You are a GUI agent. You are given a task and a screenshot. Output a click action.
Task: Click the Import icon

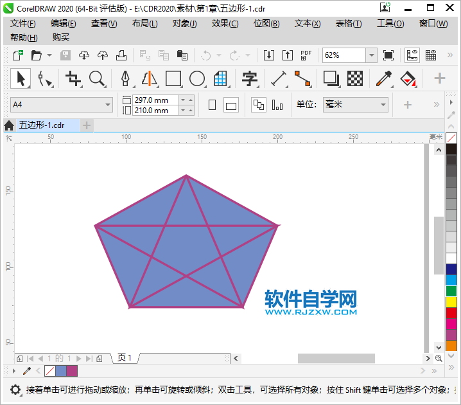pos(269,55)
